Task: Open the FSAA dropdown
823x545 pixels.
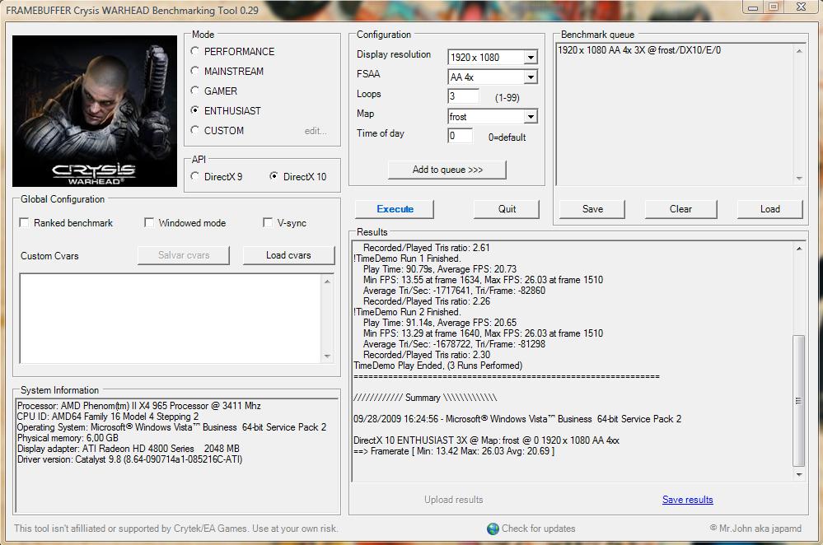Action: (x=531, y=77)
